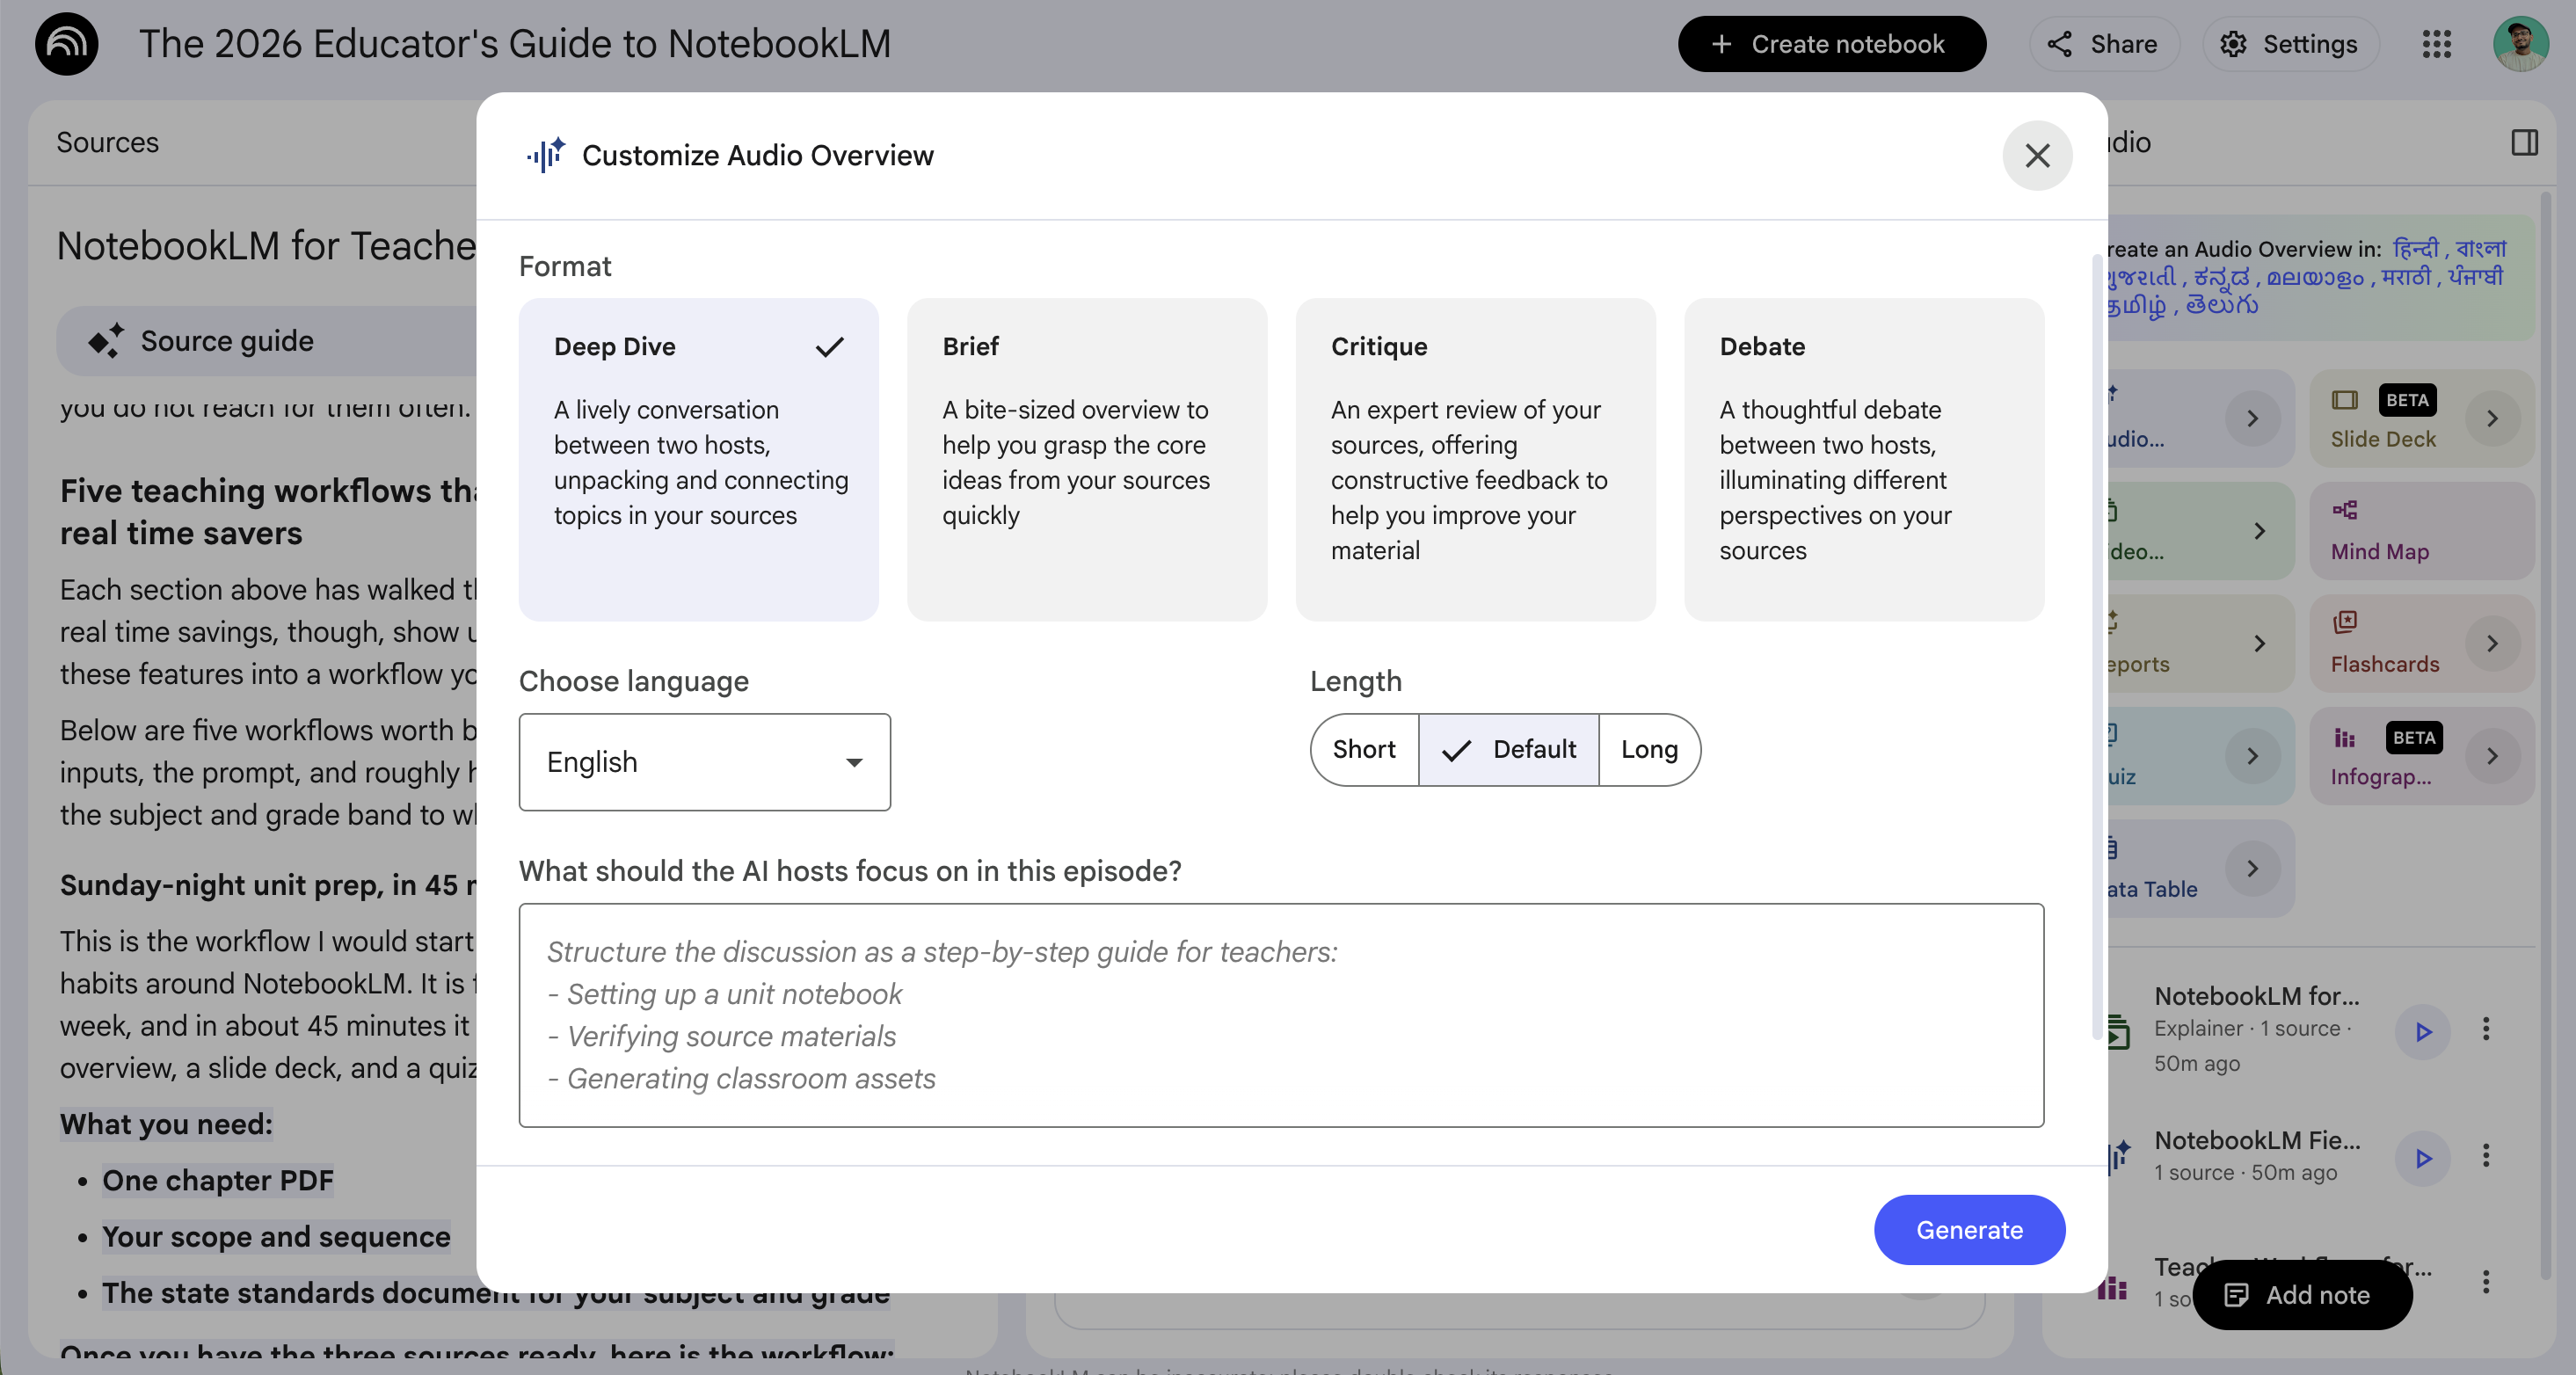Viewport: 2576px width, 1375px height.
Task: Click the Create notebook button
Action: click(1831, 44)
